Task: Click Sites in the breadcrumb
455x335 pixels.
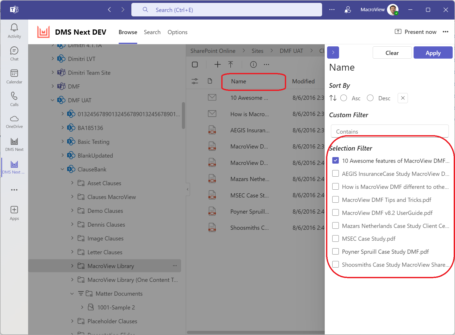Action: pos(257,51)
